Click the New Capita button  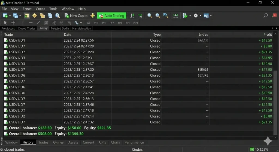[76, 15]
